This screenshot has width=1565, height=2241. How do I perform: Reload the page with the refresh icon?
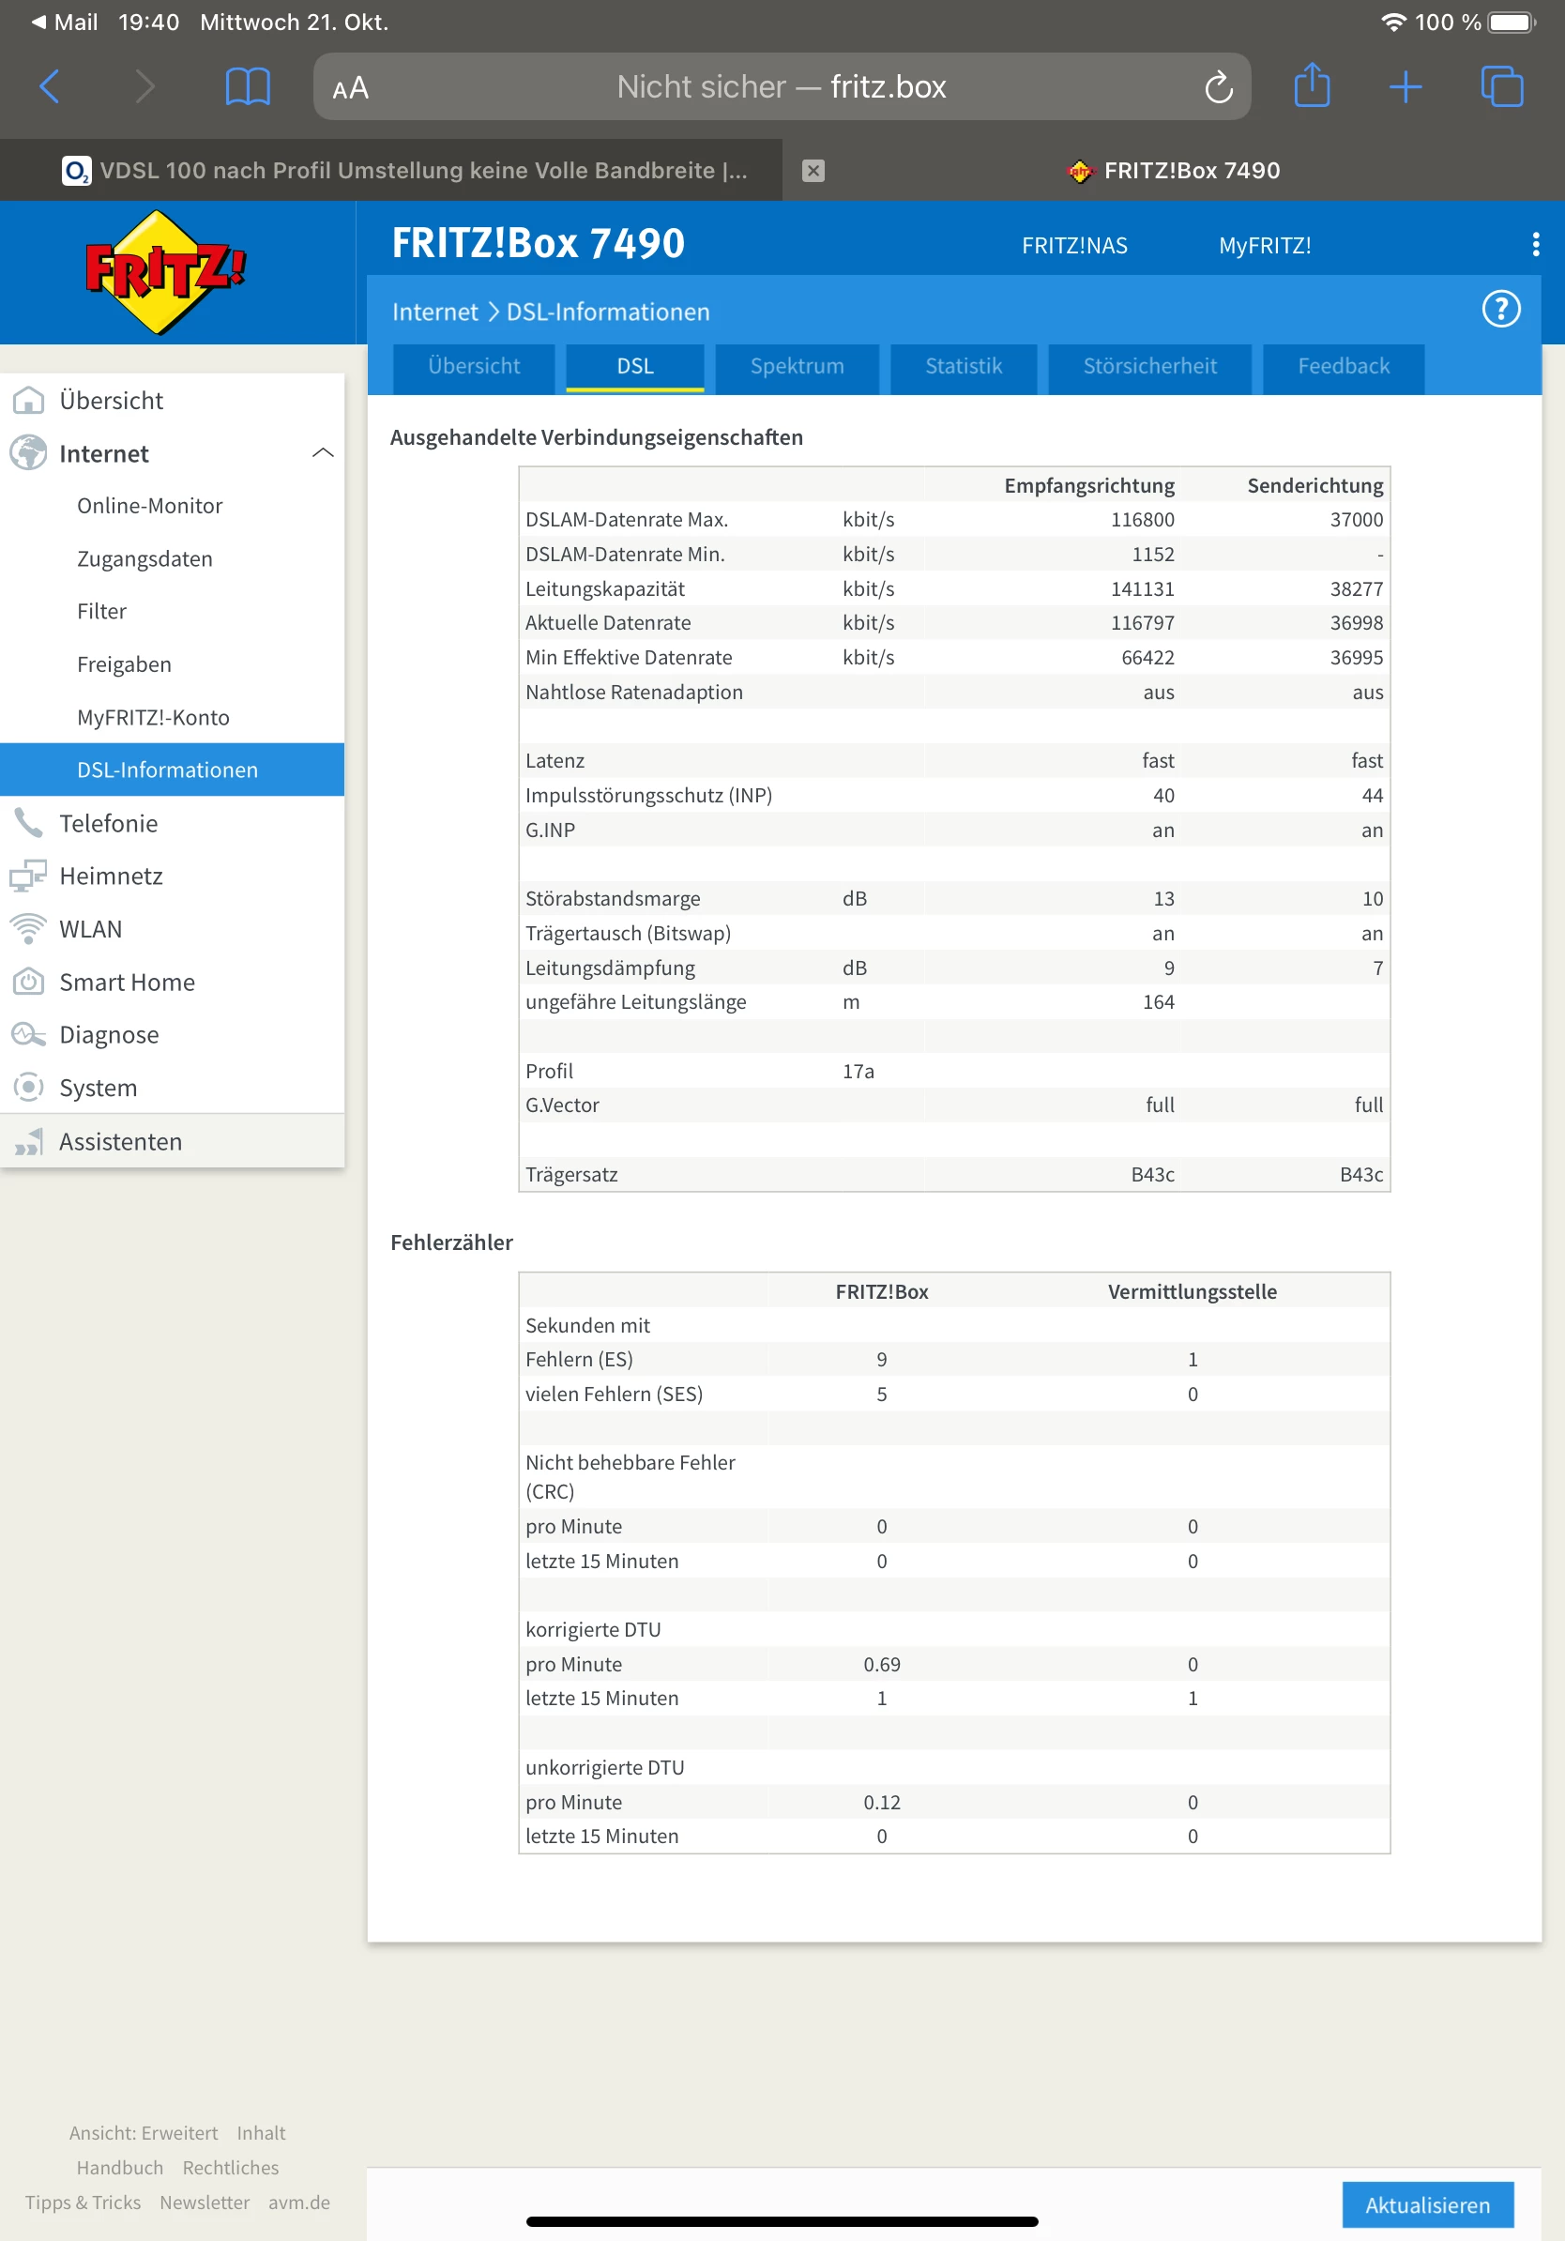pos(1219,88)
